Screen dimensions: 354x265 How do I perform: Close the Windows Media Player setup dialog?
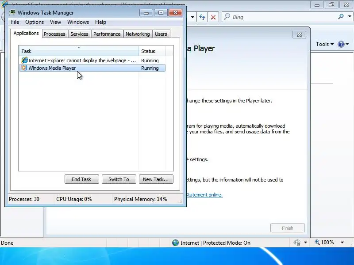coord(299,35)
